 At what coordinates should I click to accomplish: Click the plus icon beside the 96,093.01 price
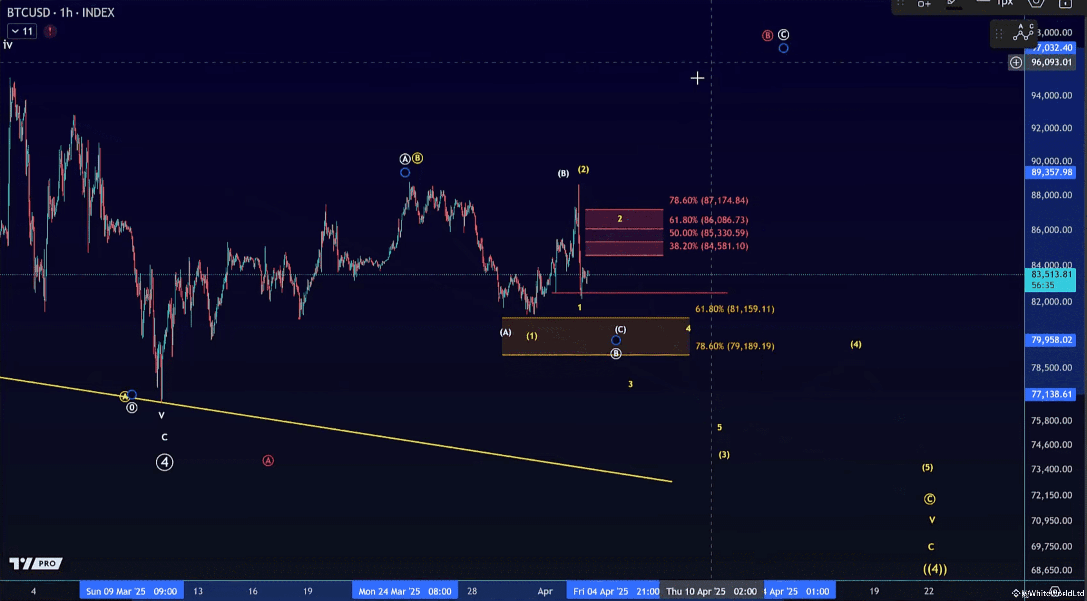[1016, 63]
